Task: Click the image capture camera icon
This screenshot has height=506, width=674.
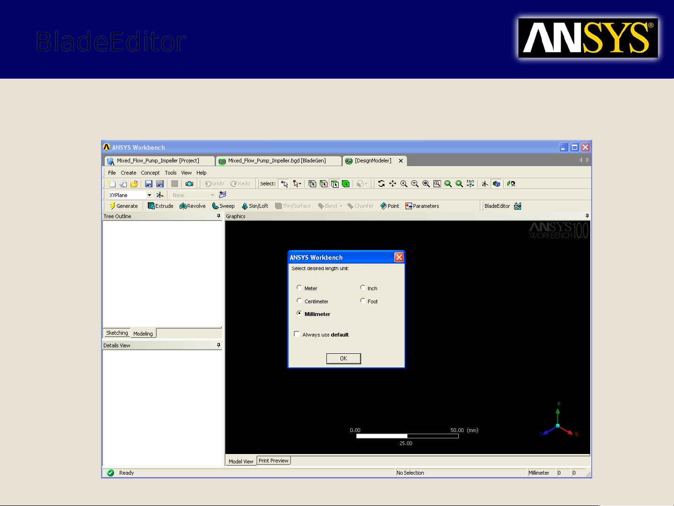Action: [189, 183]
